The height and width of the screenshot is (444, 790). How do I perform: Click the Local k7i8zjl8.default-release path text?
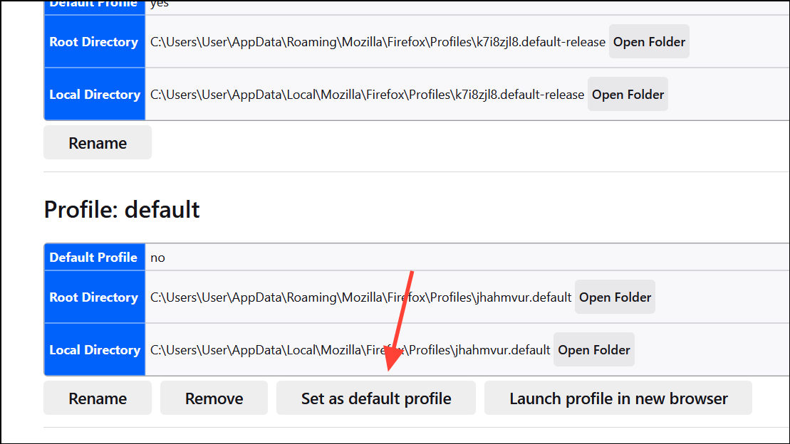pos(367,95)
